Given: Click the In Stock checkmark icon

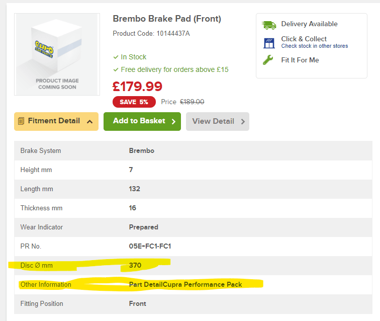Looking at the screenshot, I should tap(116, 57).
